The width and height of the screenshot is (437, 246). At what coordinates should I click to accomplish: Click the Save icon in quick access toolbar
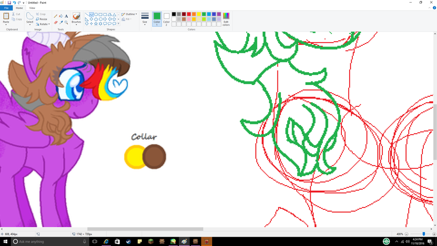click(x=9, y=3)
